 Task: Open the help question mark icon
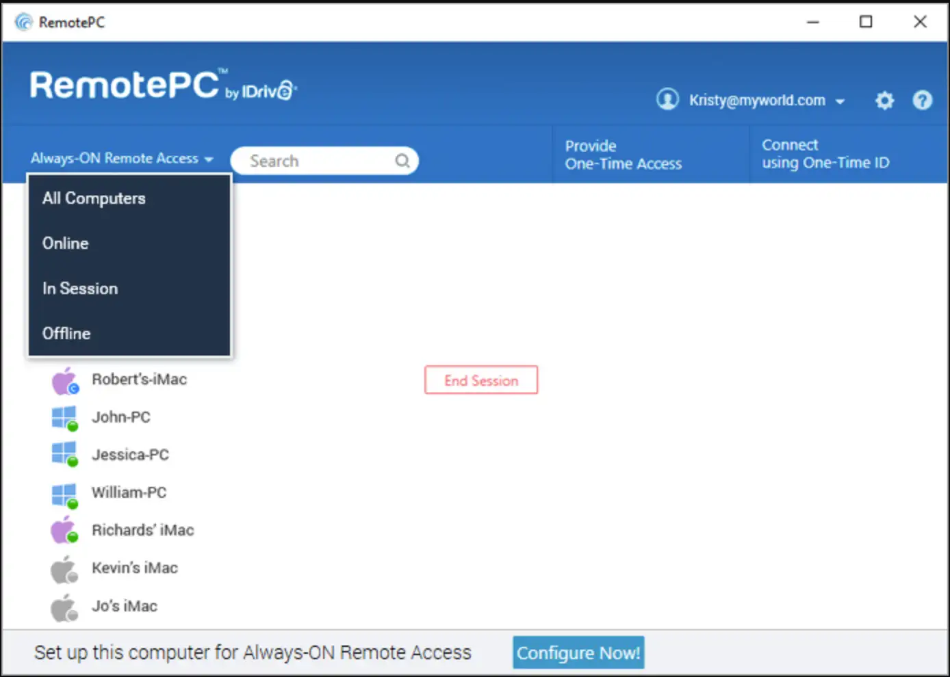tap(922, 101)
